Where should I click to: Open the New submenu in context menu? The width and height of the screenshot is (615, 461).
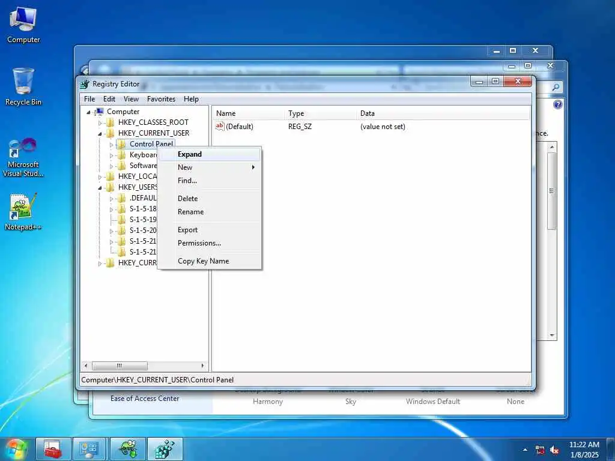210,167
